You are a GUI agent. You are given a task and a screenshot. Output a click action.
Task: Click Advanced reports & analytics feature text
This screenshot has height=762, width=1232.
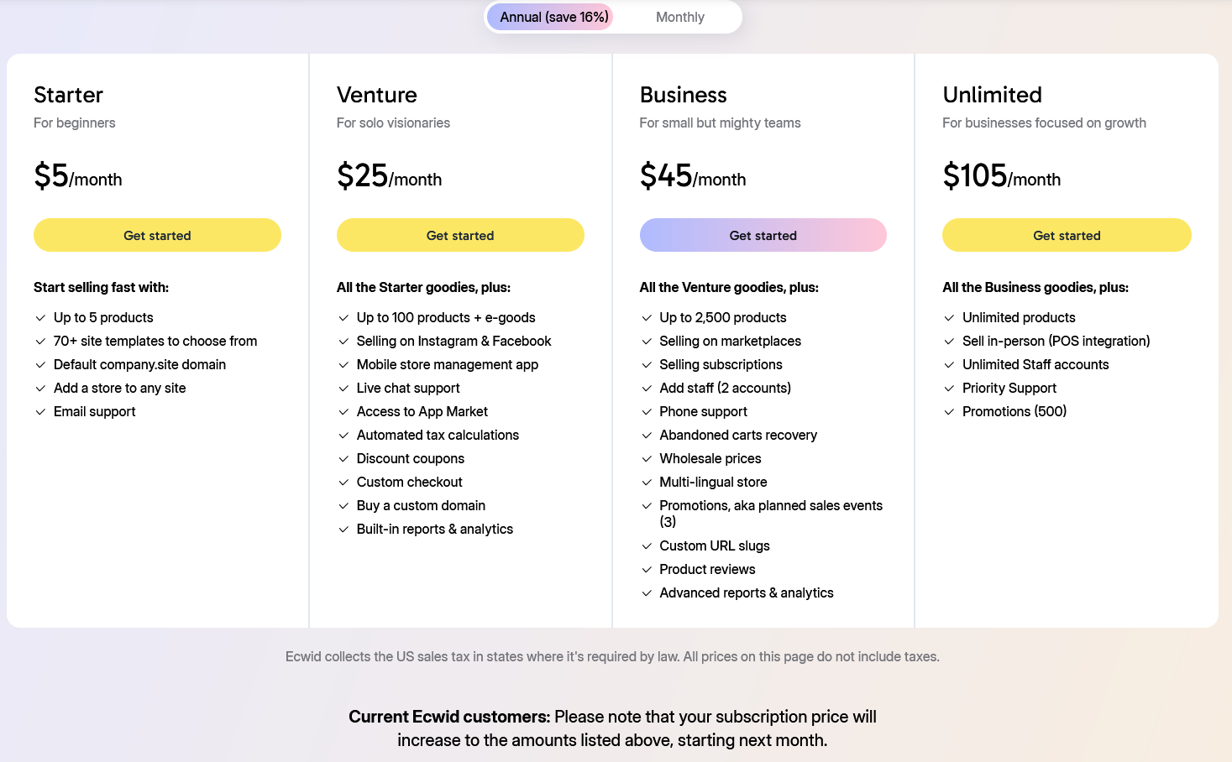[x=747, y=592]
